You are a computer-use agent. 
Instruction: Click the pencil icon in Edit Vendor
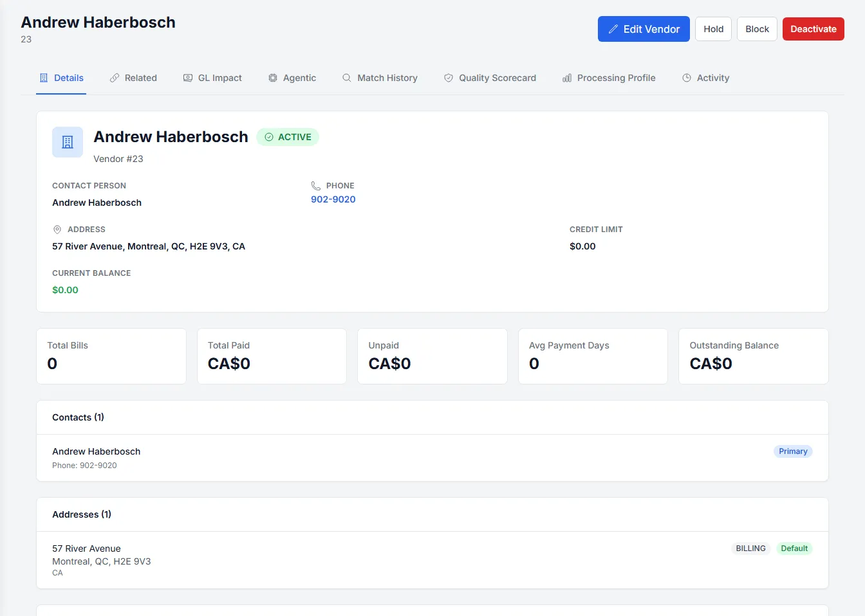pos(613,29)
